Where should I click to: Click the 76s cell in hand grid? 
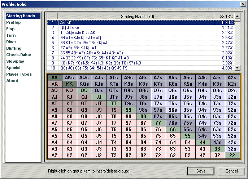(x=173, y=123)
